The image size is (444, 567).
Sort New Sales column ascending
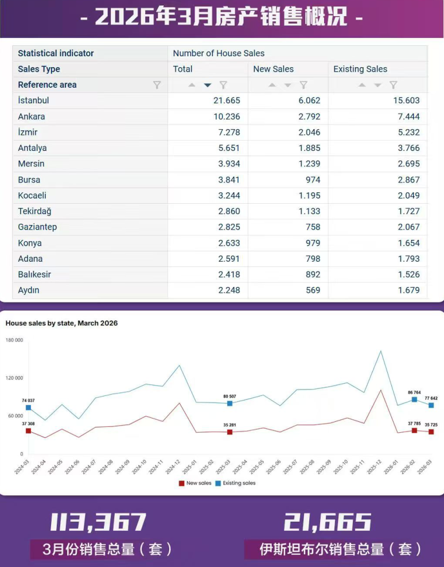(272, 85)
